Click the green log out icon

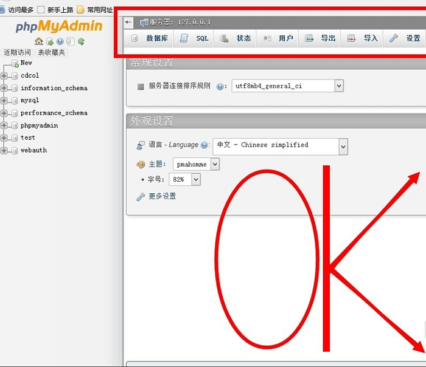[x=50, y=41]
